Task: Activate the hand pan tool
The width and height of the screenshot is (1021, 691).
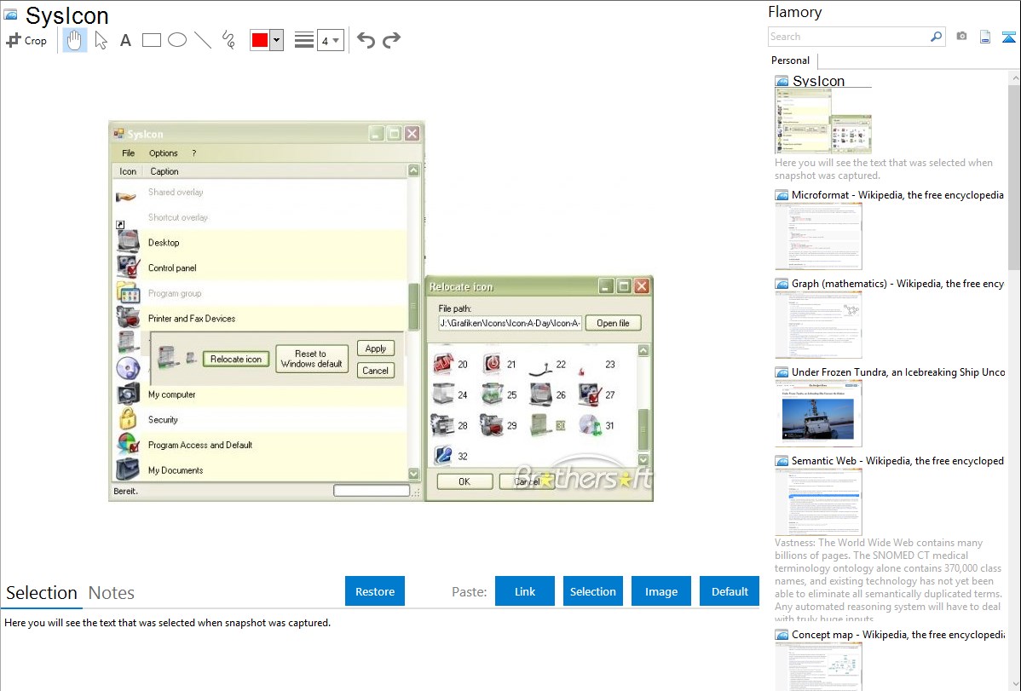Action: coord(74,40)
